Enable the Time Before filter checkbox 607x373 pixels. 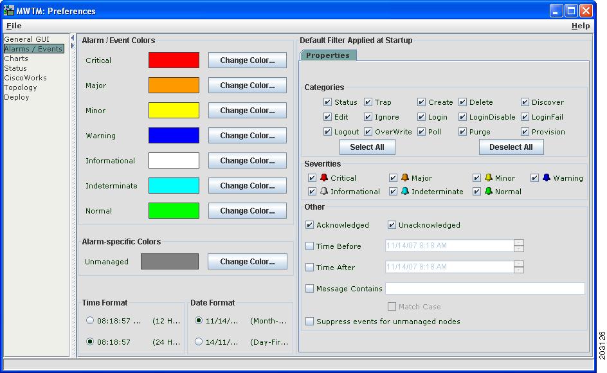(309, 246)
